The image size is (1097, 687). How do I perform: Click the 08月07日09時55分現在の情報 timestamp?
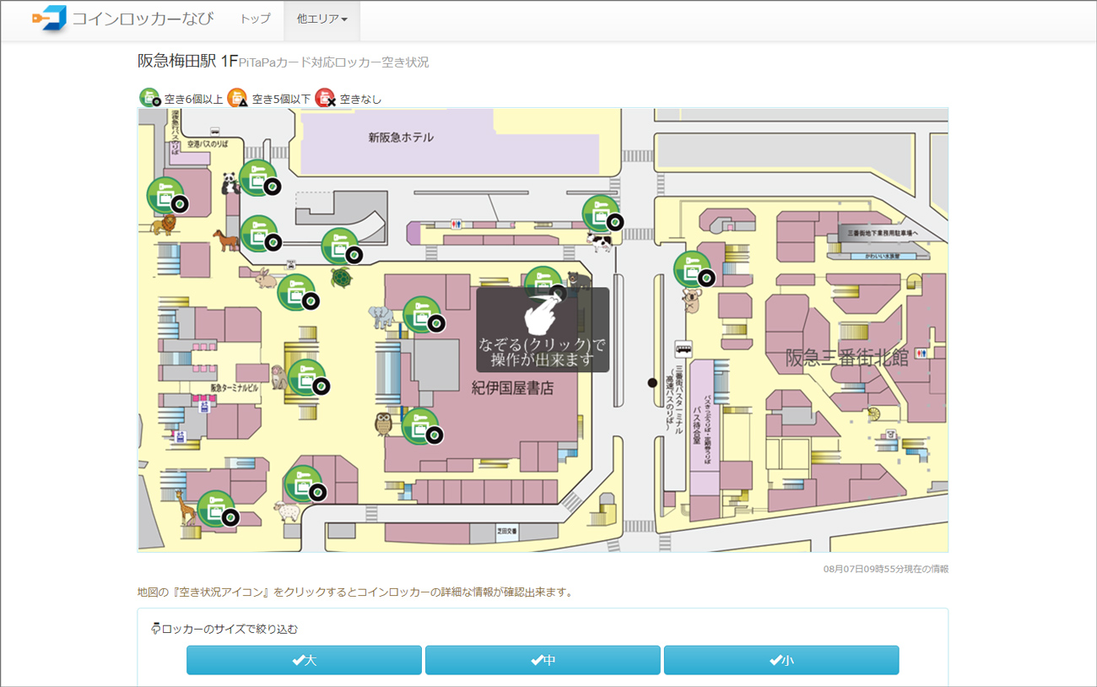point(886,569)
